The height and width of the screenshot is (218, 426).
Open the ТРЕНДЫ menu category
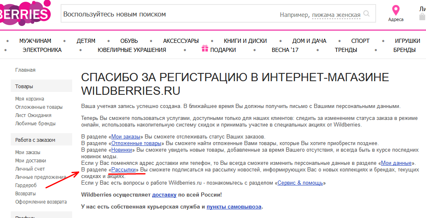coord(346,50)
